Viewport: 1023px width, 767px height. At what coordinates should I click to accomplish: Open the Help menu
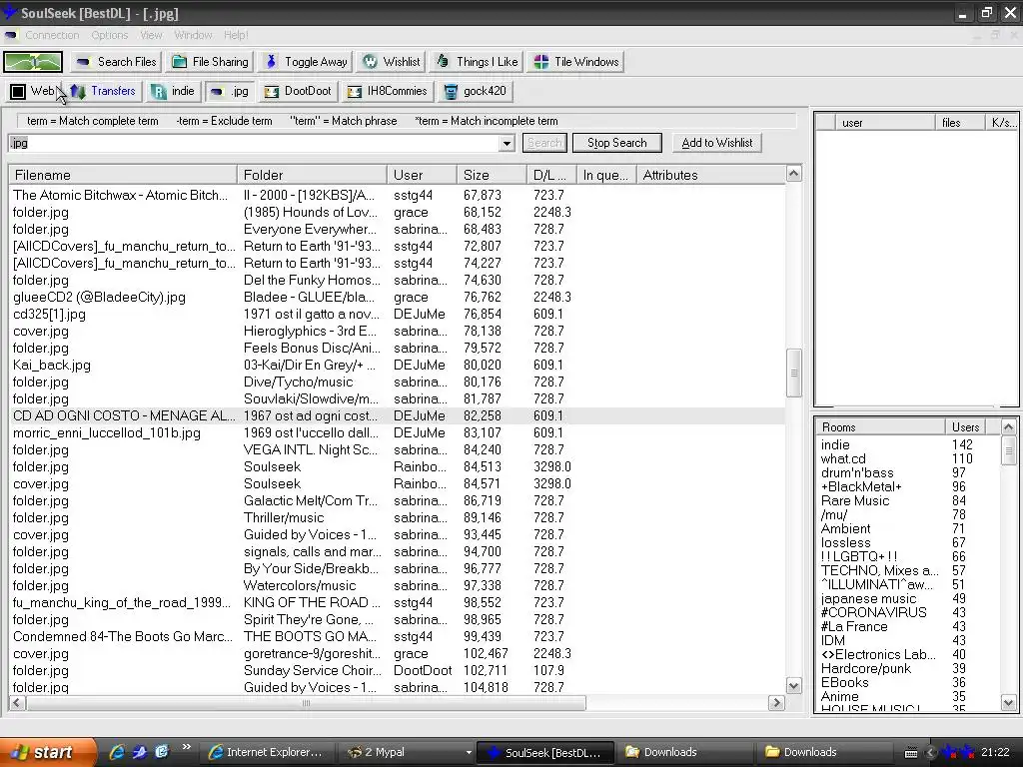236,35
